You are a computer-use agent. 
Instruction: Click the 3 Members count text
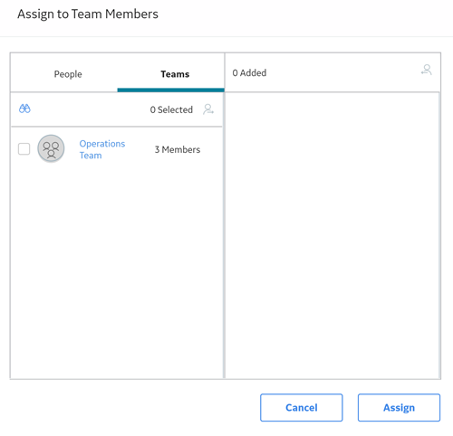coord(178,149)
